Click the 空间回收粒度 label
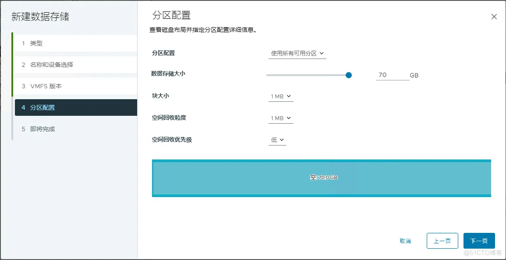The image size is (506, 260). pyautogui.click(x=169, y=118)
